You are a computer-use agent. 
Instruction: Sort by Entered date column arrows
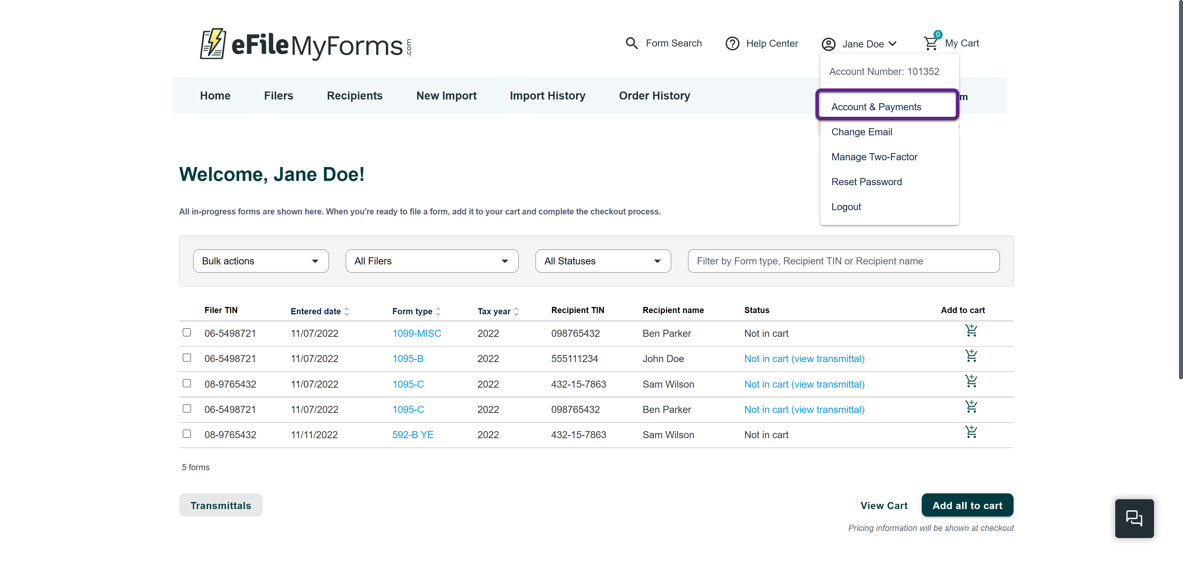coord(346,311)
